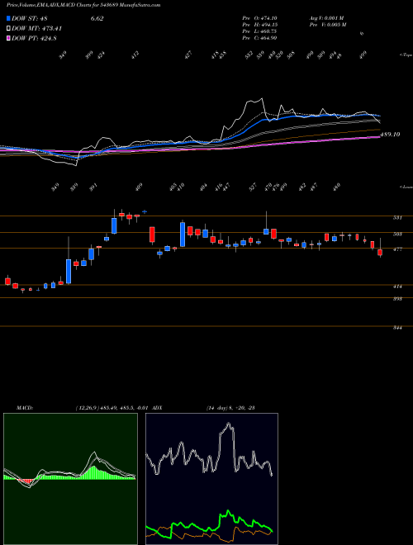
Task: Click the last red candlestick near 477
Action: 380,253
